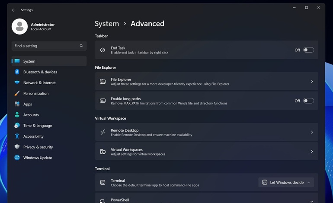Open Windows Update page
Viewport: 333px width, 203px height.
[x=49, y=158]
